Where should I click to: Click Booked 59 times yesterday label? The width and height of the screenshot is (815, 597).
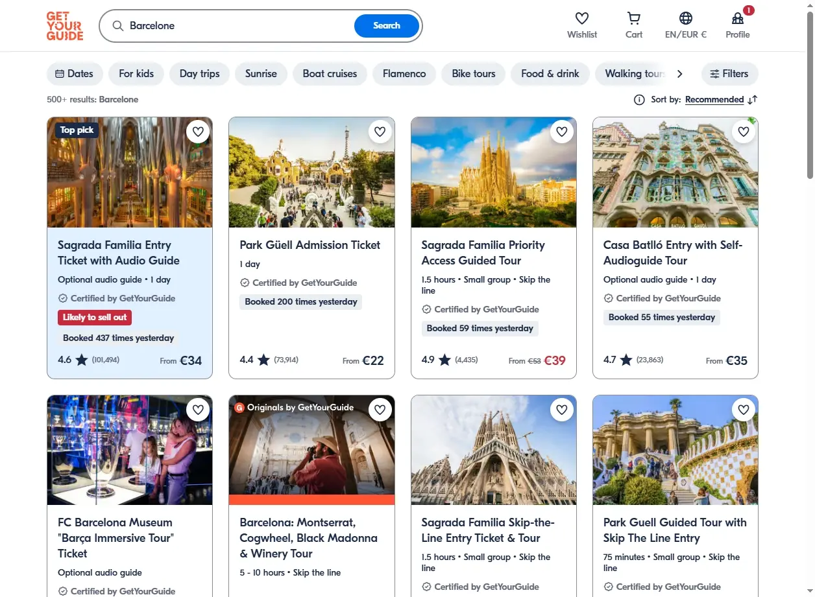coord(480,329)
